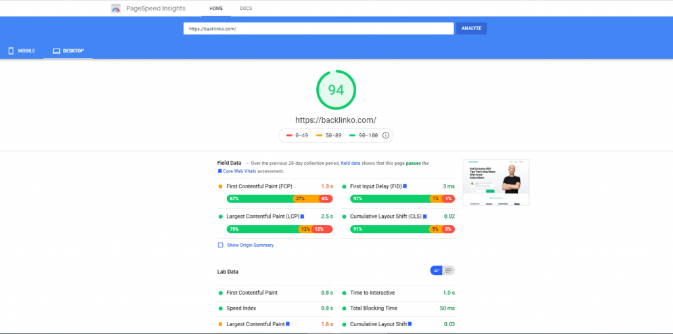Click the bookmark icon next to Lab Data Largest Contentful Paint
The width and height of the screenshot is (673, 334).
[288, 324]
